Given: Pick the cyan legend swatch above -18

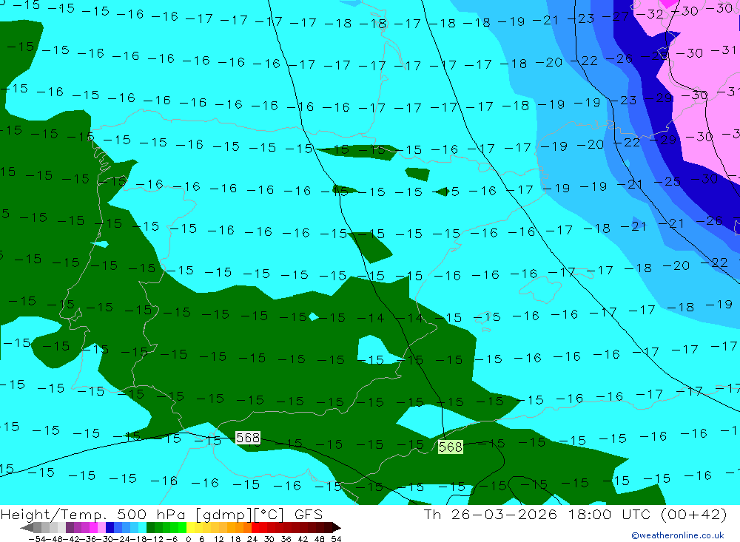Looking at the screenshot, I should tap(142, 527).
